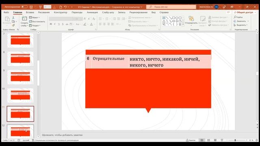The image size is (260, 146).
Task: Click the align left icon
Action: coord(100,24)
